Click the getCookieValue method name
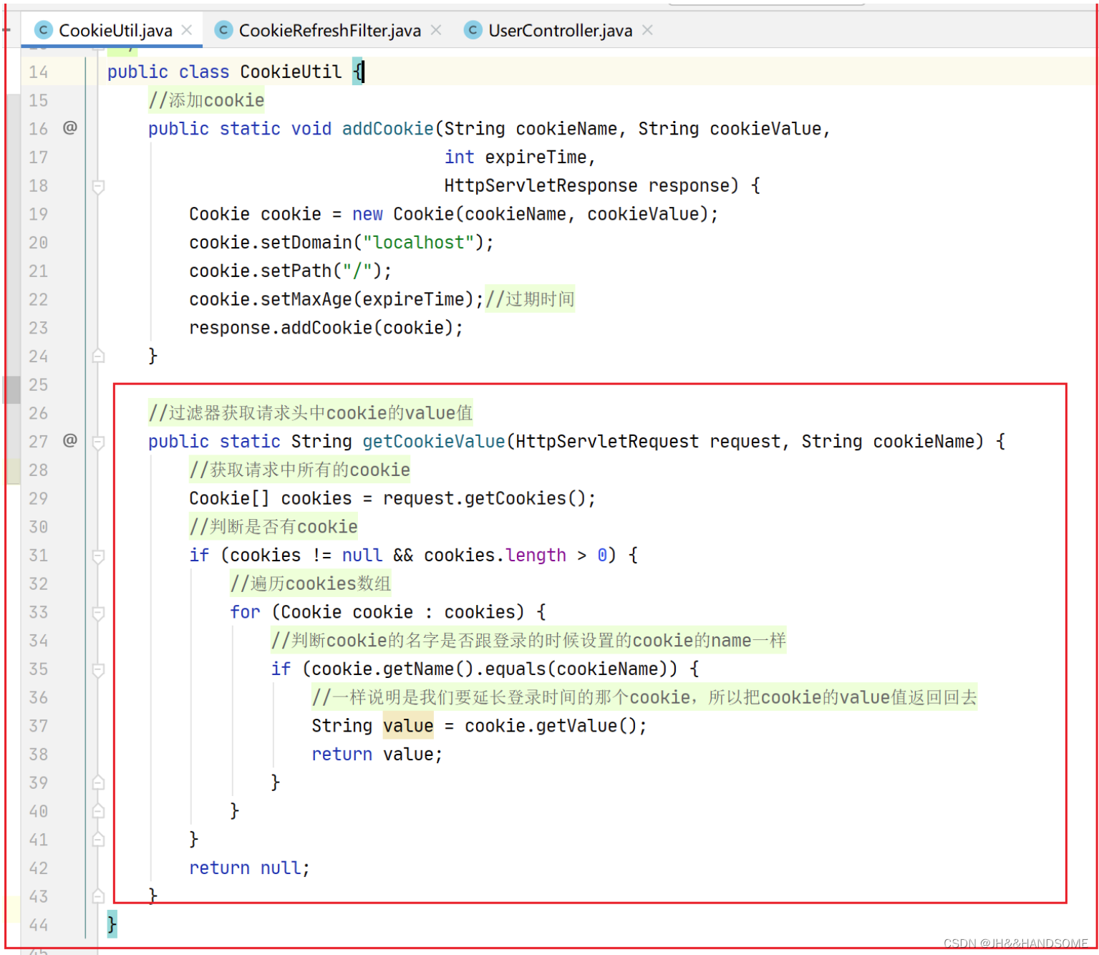Image resolution: width=1099 pixels, height=955 pixels. click(x=434, y=442)
